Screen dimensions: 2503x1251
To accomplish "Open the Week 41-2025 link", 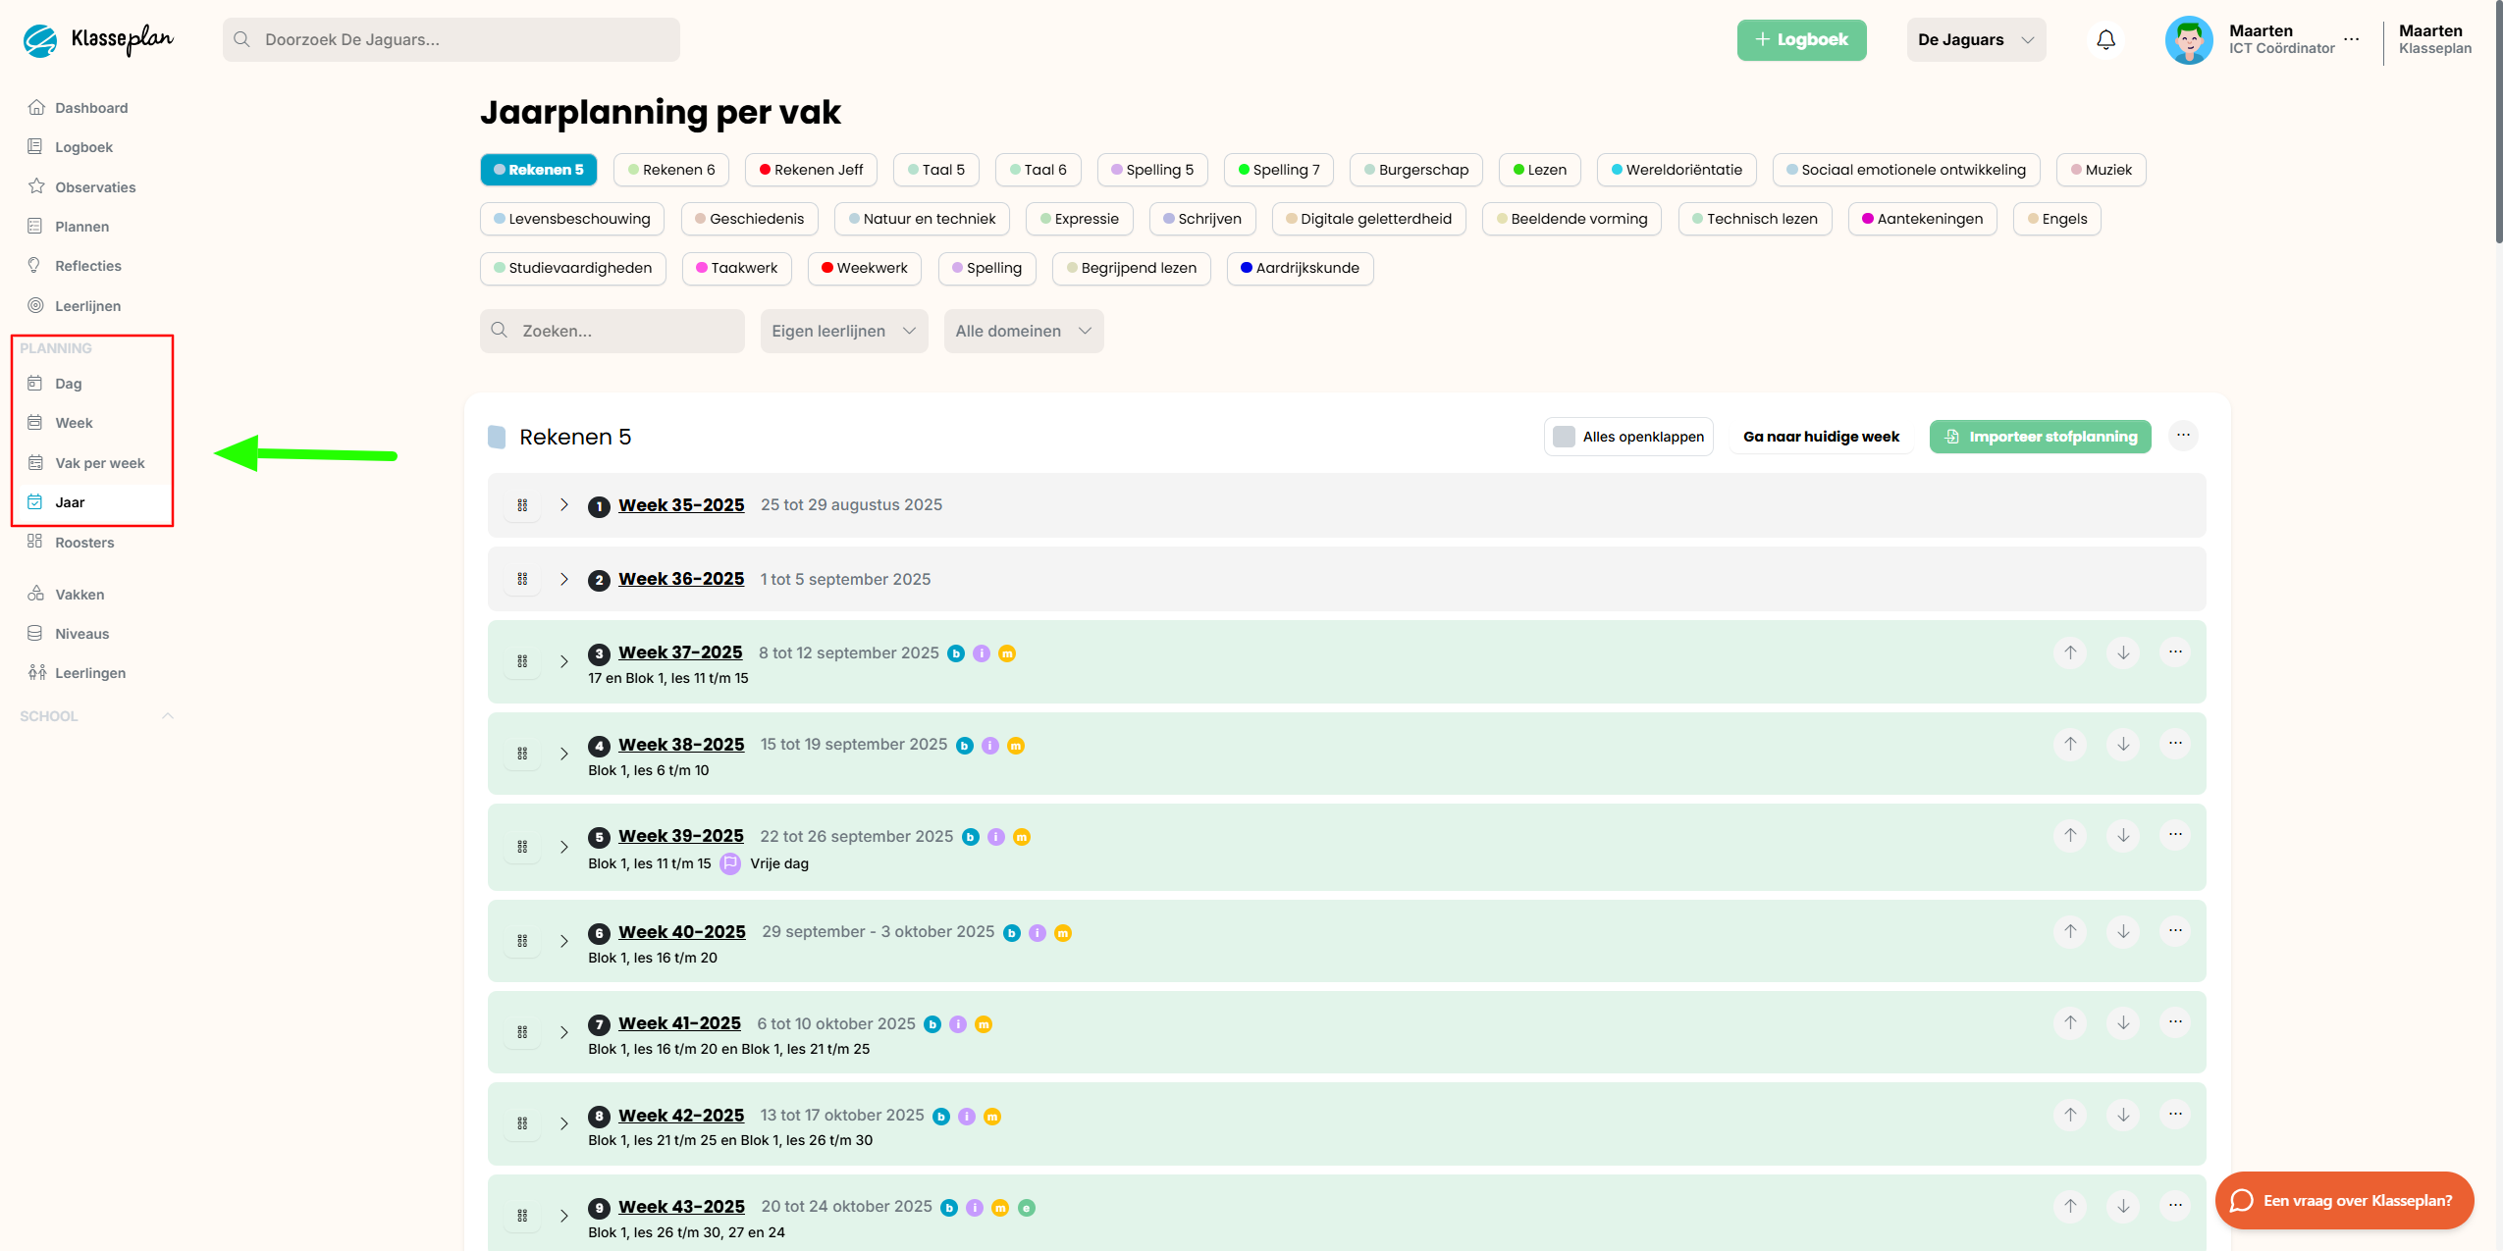I will 679,1023.
